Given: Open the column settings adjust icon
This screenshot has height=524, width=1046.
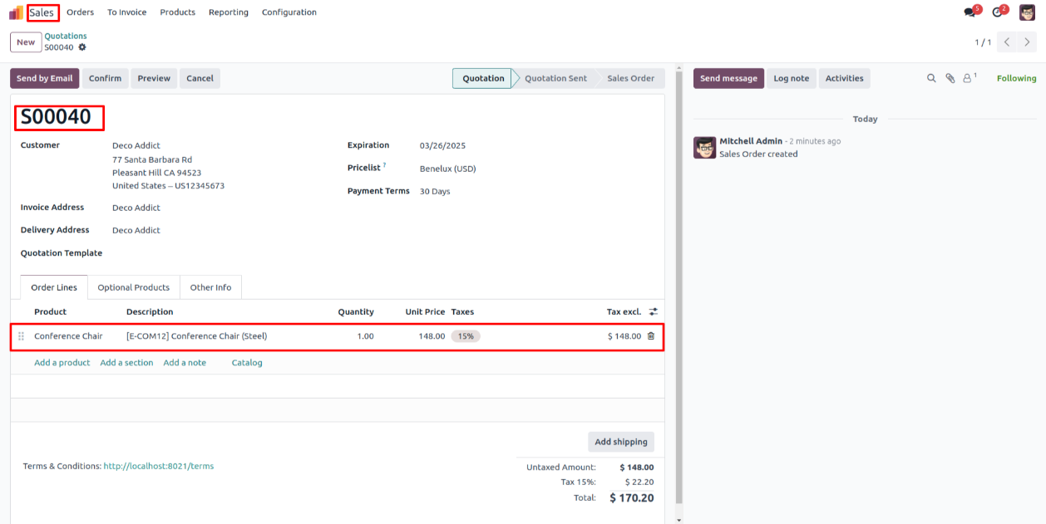Looking at the screenshot, I should [653, 312].
